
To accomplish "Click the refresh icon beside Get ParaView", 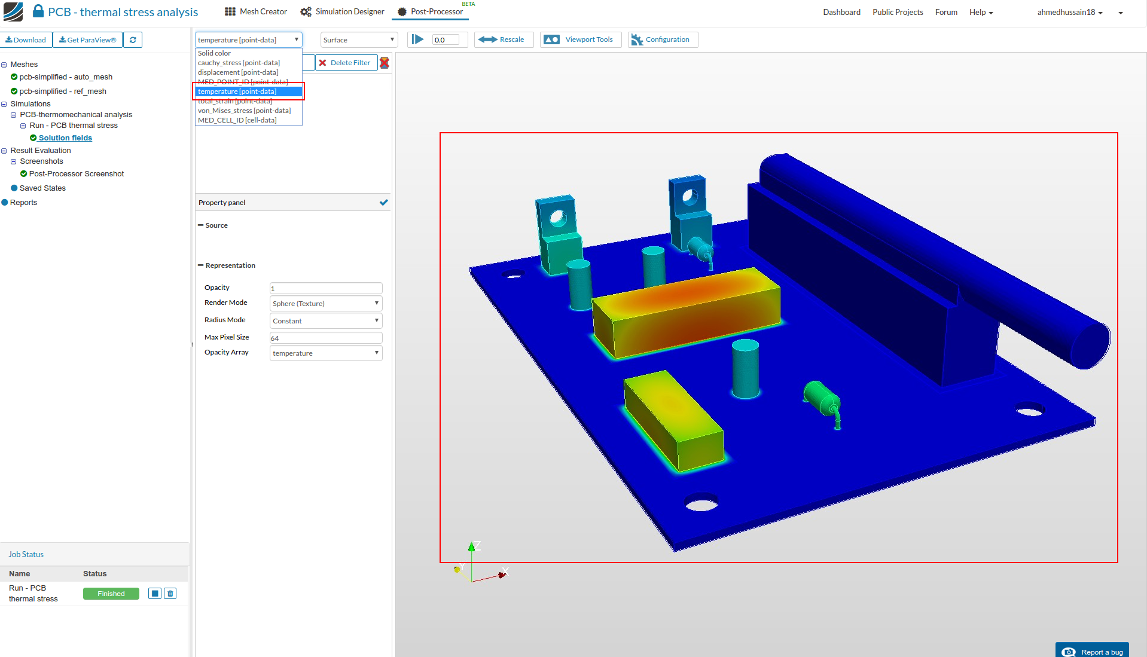I will (133, 40).
